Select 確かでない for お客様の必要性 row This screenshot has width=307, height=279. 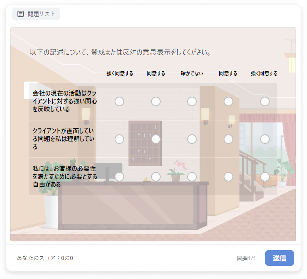point(192,177)
